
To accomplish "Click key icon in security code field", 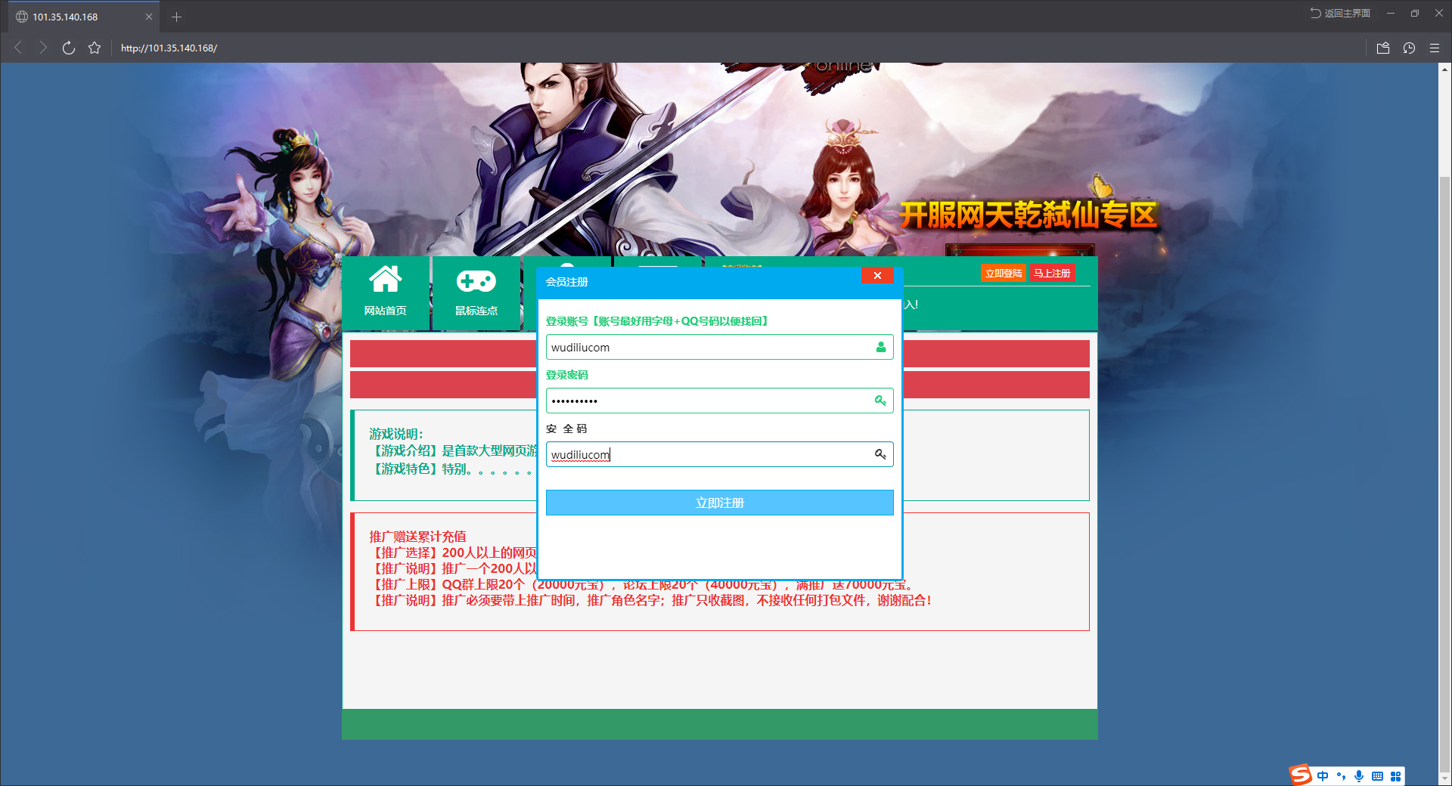I will tap(880, 454).
